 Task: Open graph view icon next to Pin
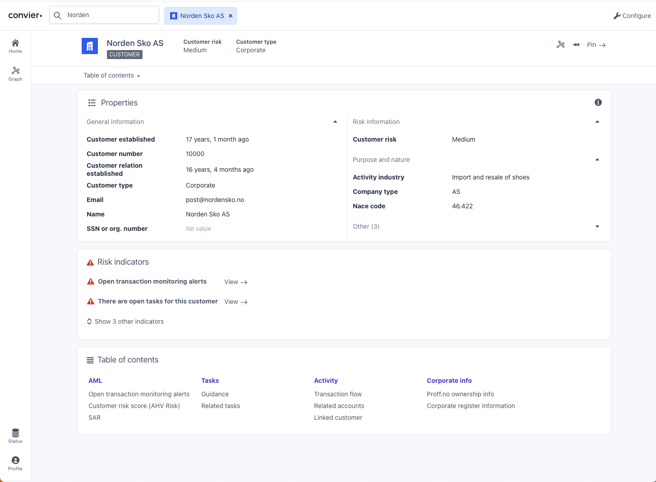(x=560, y=44)
